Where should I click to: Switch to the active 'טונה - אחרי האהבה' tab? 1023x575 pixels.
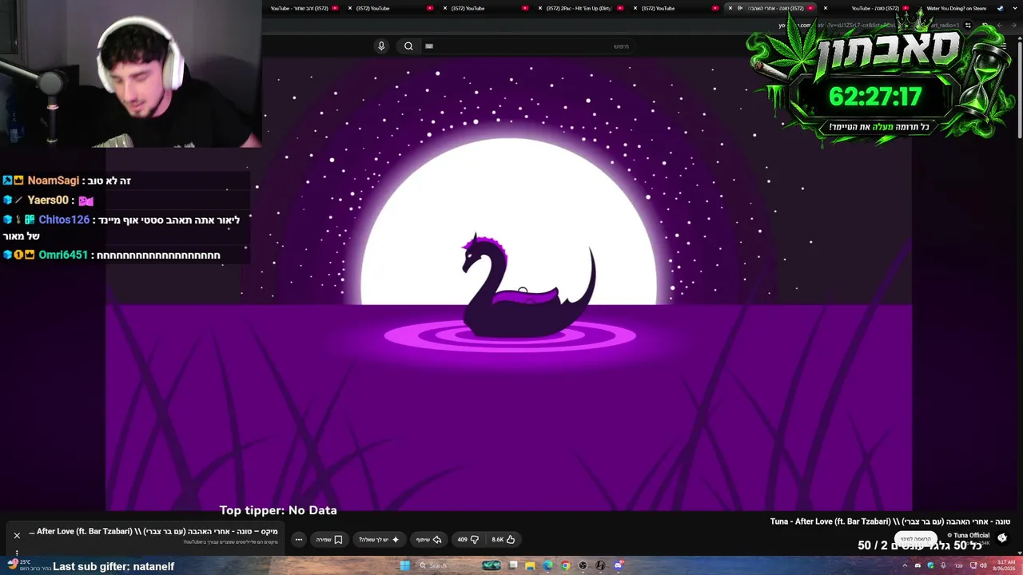pos(773,8)
